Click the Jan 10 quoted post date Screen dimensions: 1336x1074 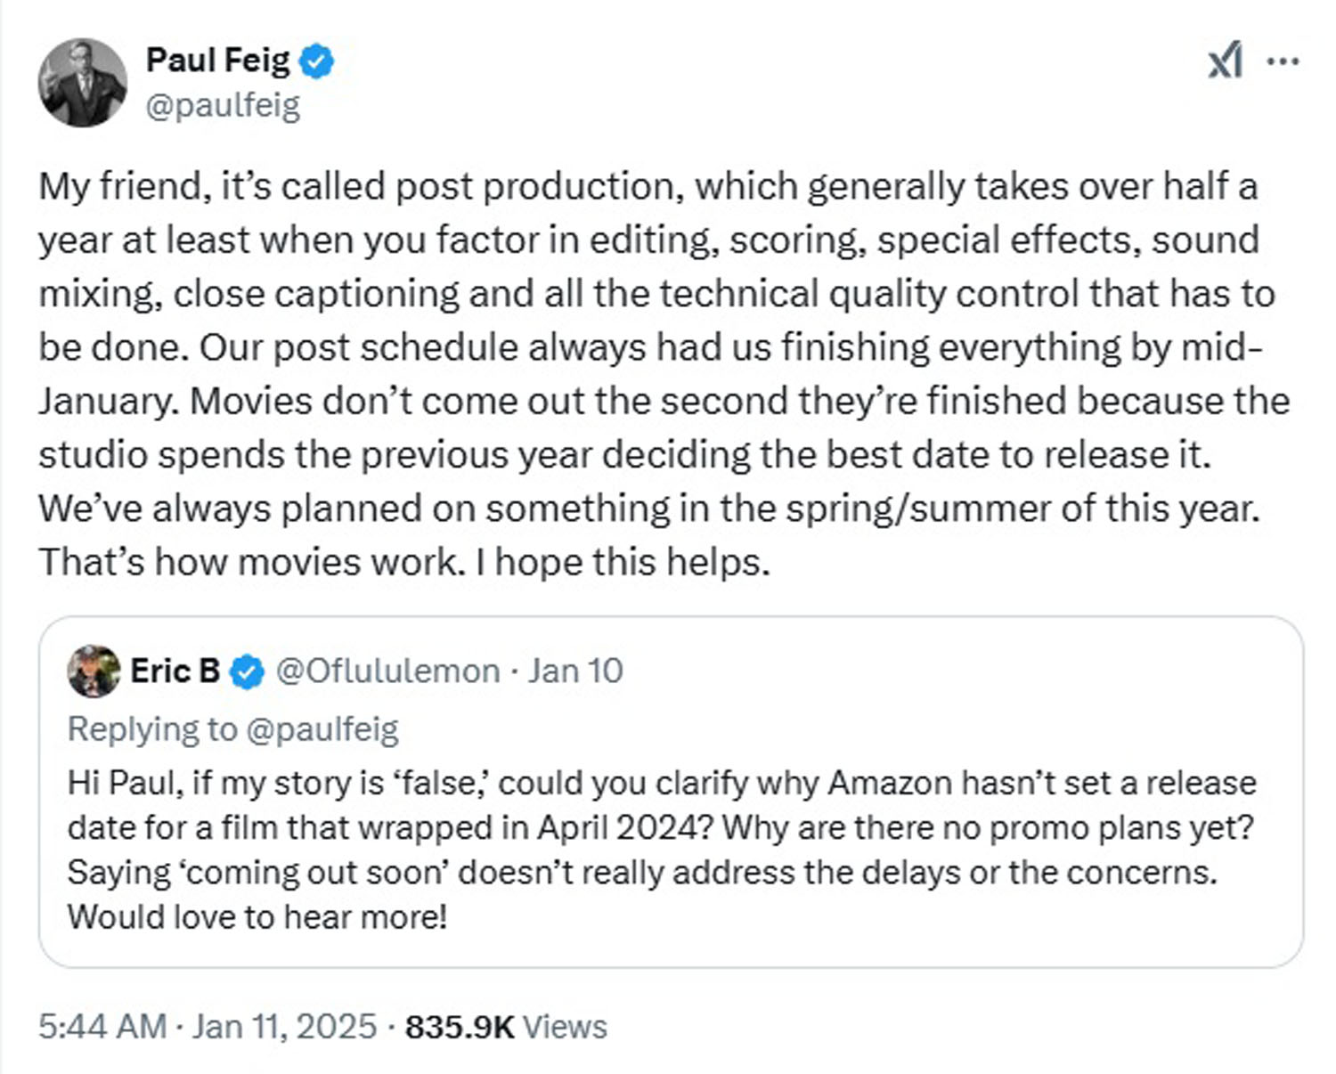(574, 671)
